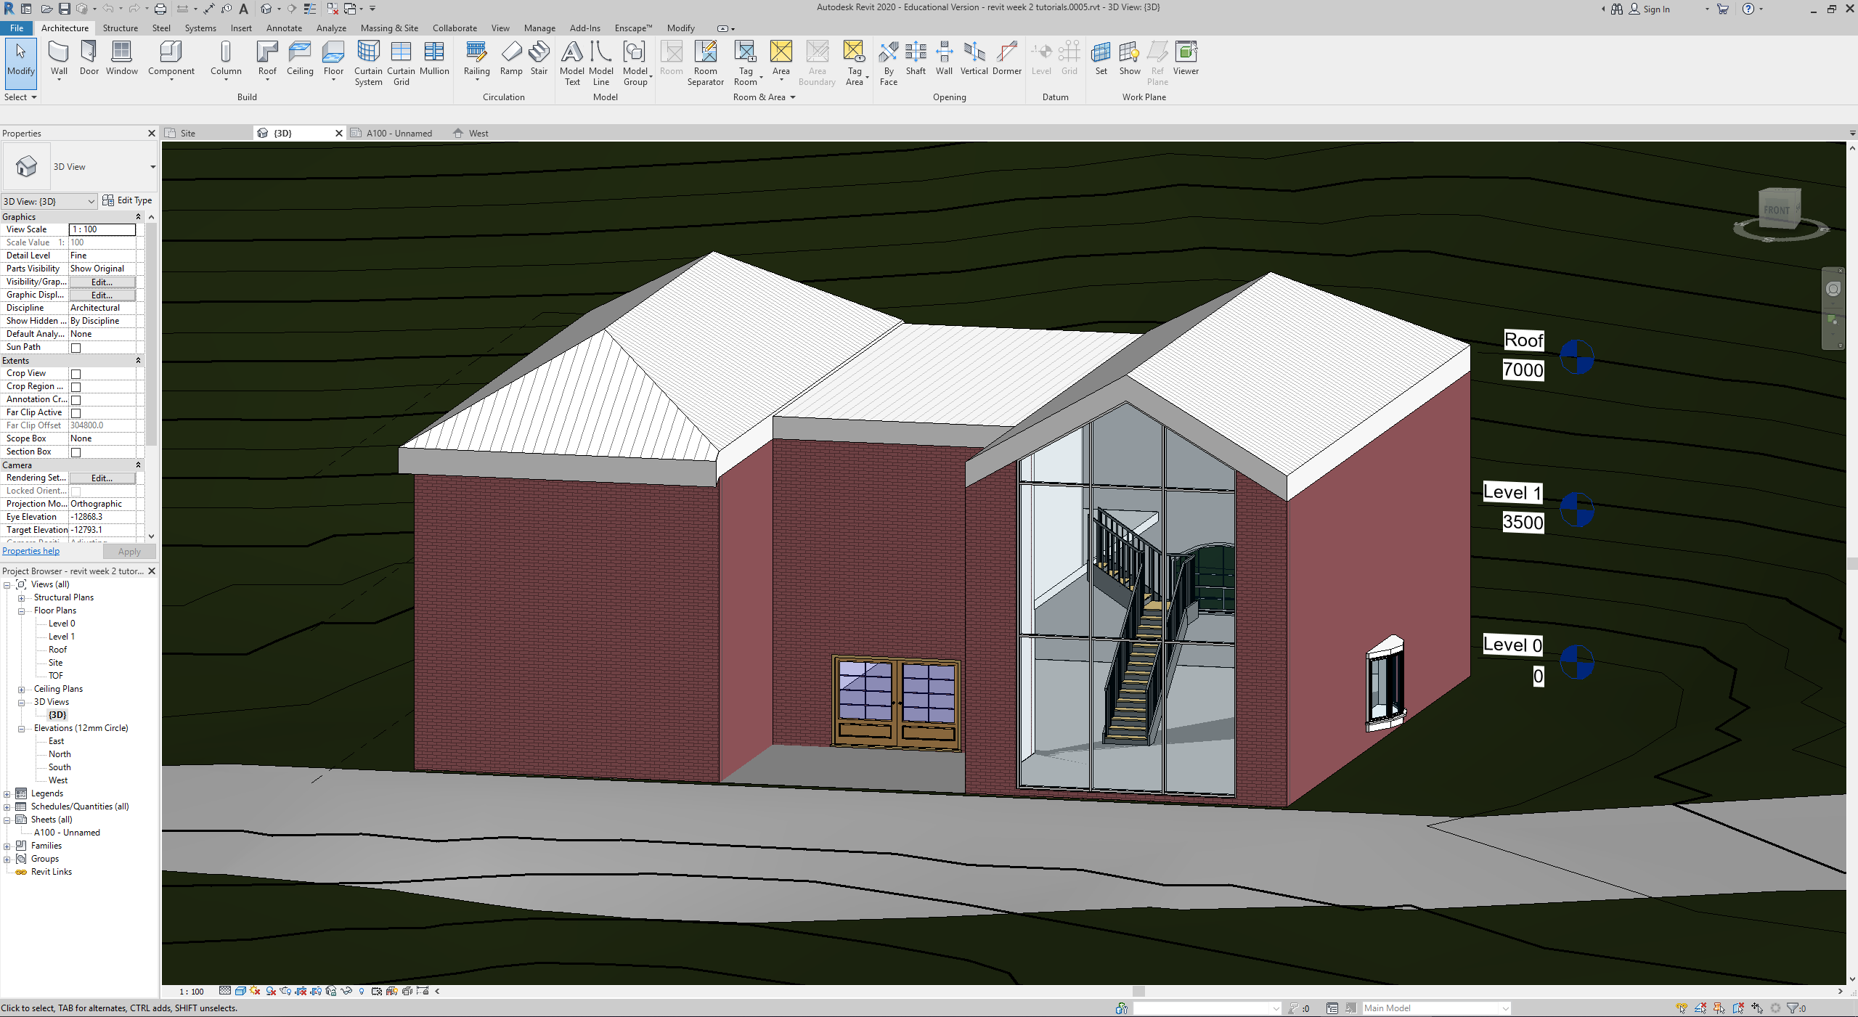Open the 3D View type selector dropdown
Viewport: 1858px width, 1017px height.
pos(152,167)
